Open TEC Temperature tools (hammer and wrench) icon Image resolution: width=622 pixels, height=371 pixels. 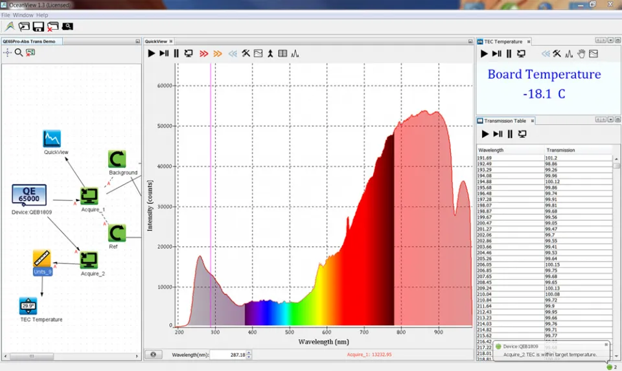pos(557,54)
